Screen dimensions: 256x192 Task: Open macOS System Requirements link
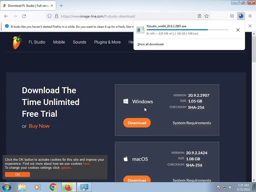192,180
